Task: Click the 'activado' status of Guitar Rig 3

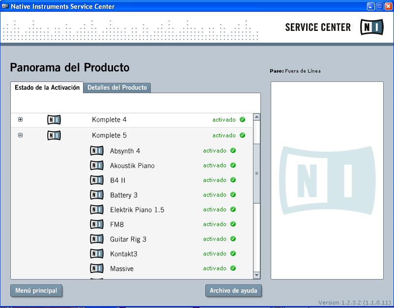Action: [x=215, y=239]
